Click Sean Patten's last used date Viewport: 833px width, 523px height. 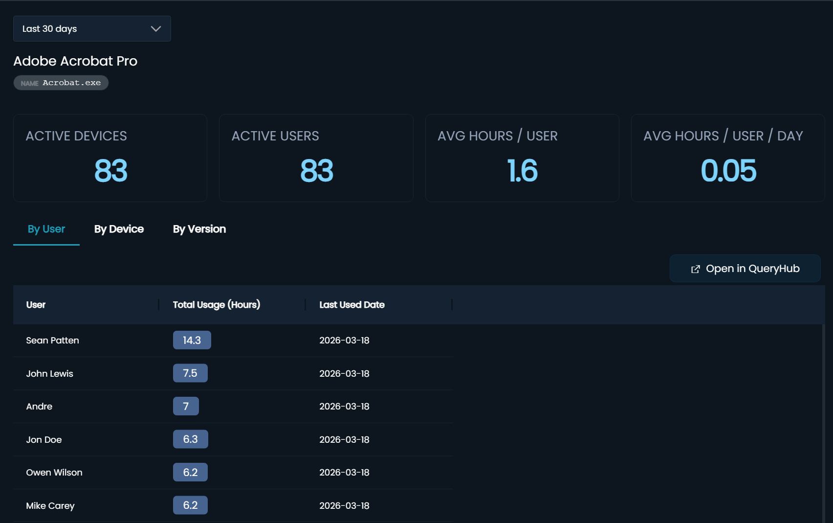coord(345,341)
